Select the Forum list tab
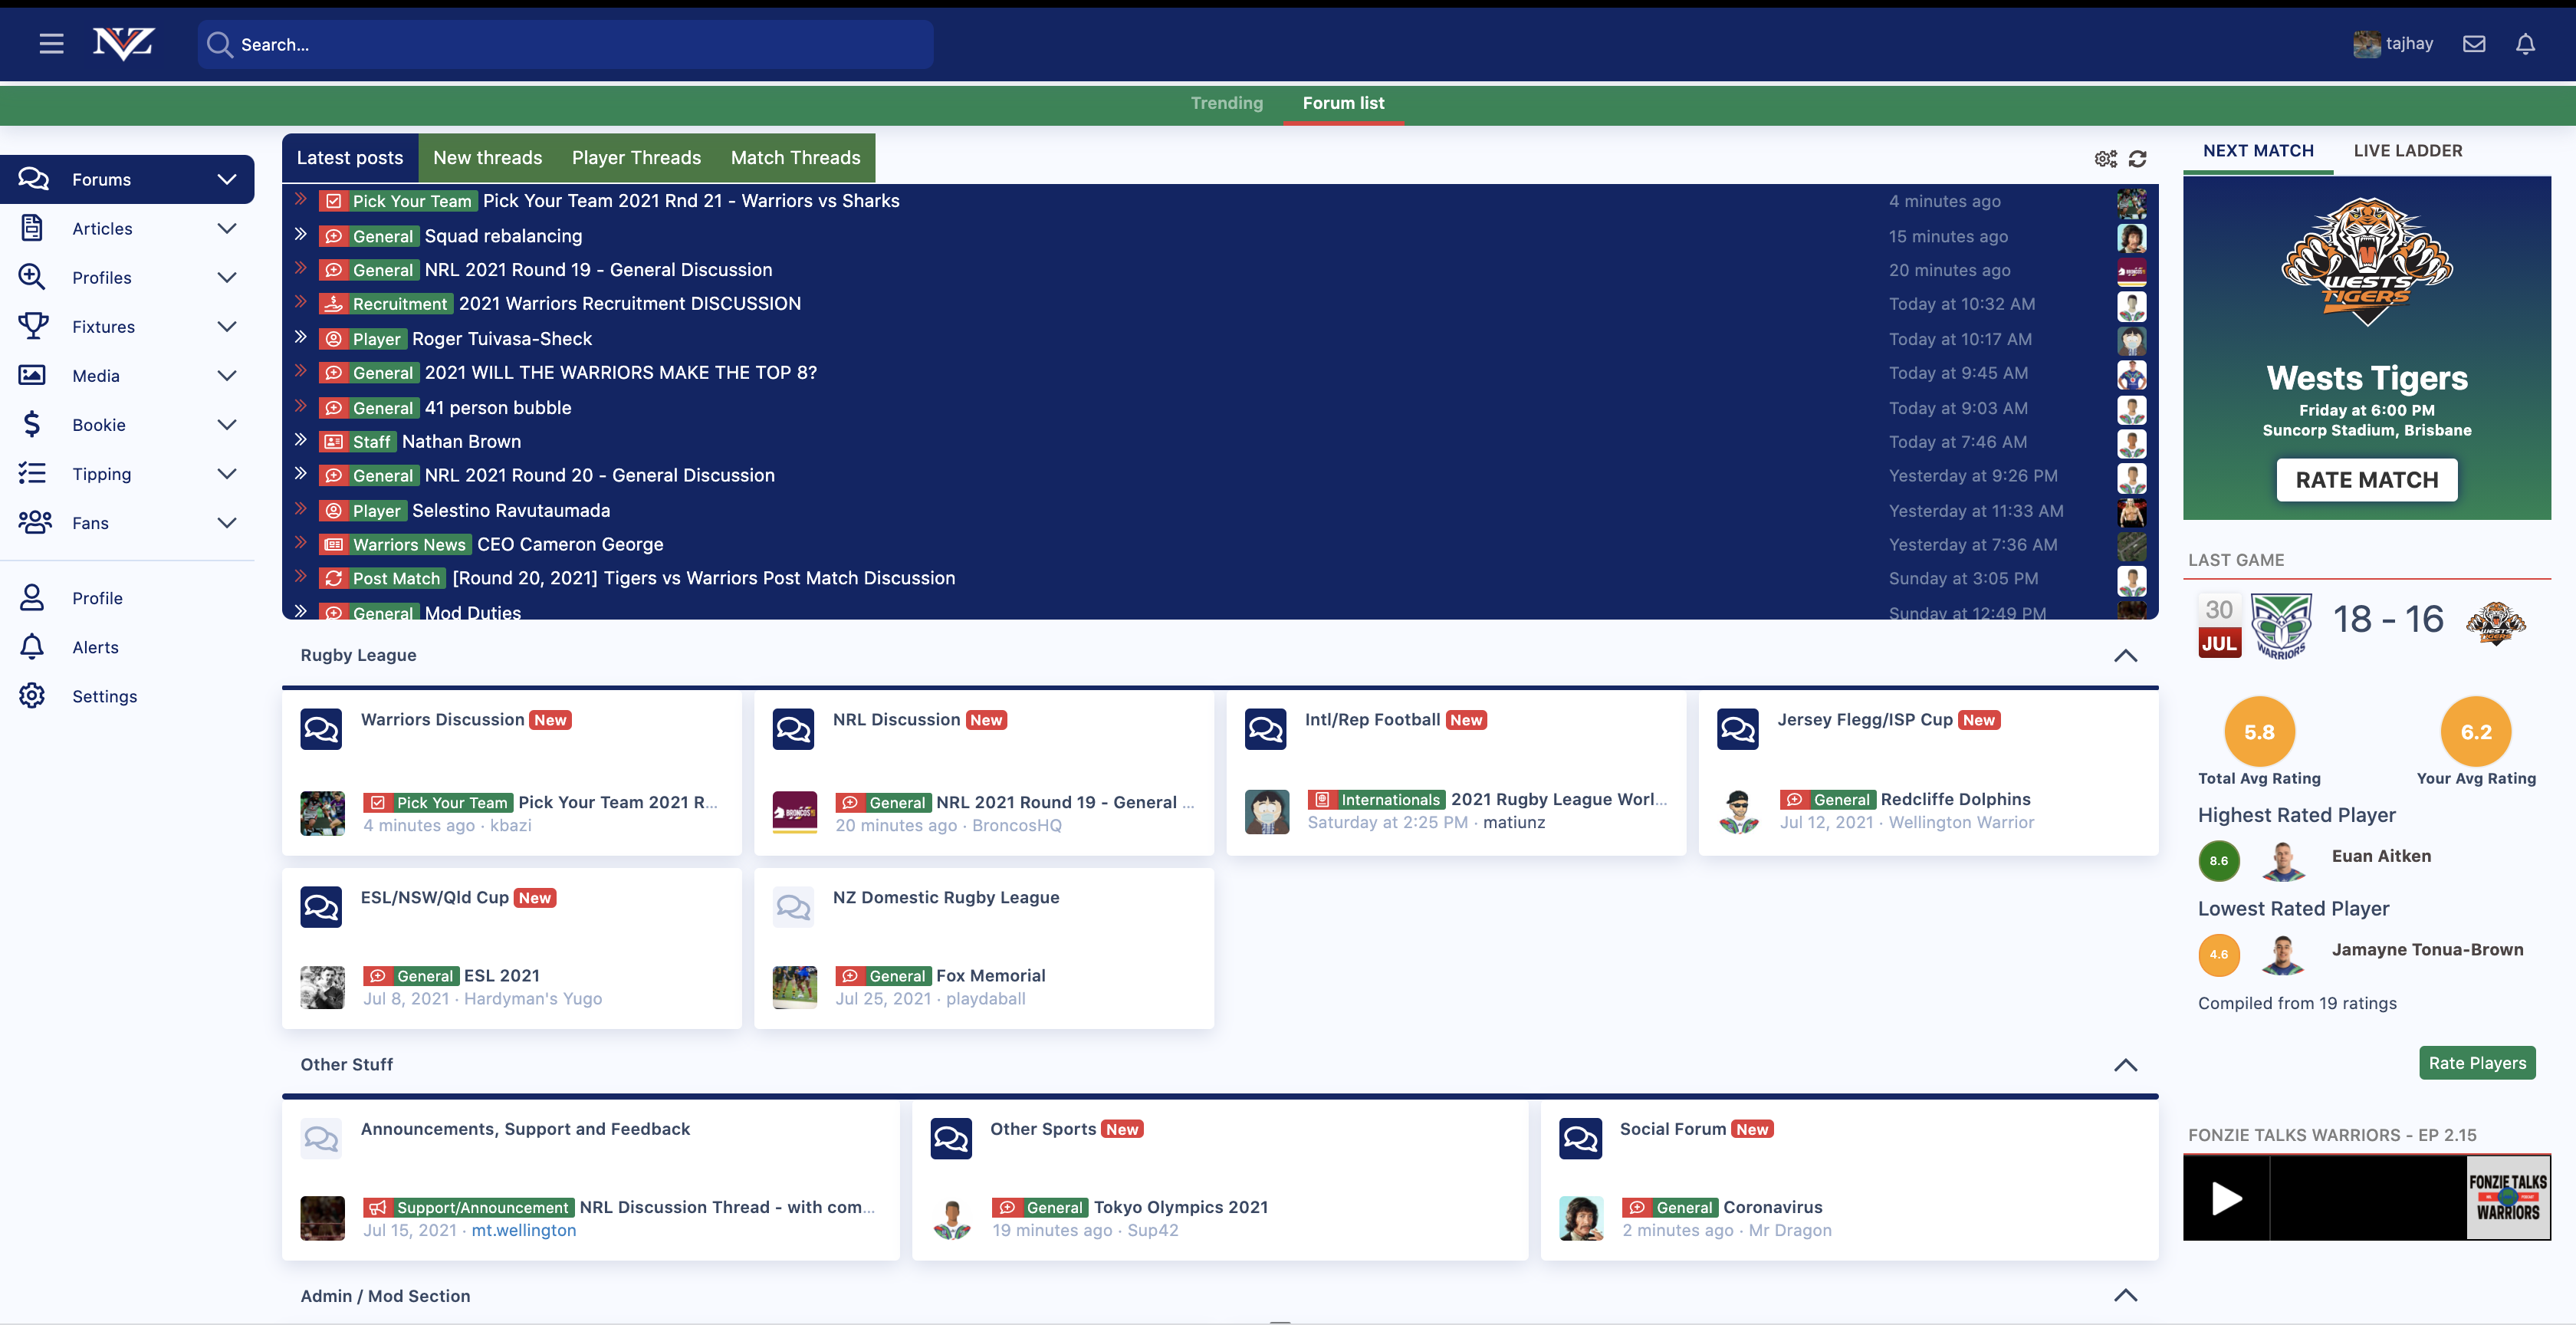The height and width of the screenshot is (1325, 2576). 1343,103
